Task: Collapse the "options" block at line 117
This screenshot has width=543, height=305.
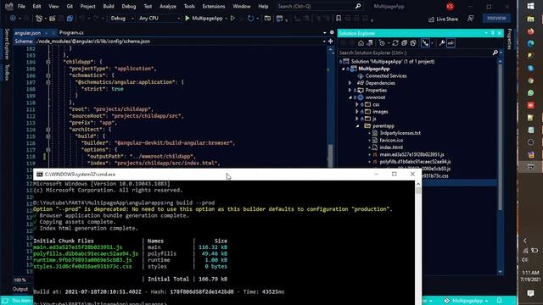Action: click(x=48, y=150)
